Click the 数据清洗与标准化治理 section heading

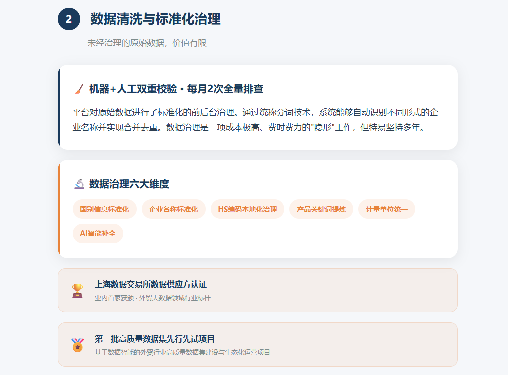(155, 19)
